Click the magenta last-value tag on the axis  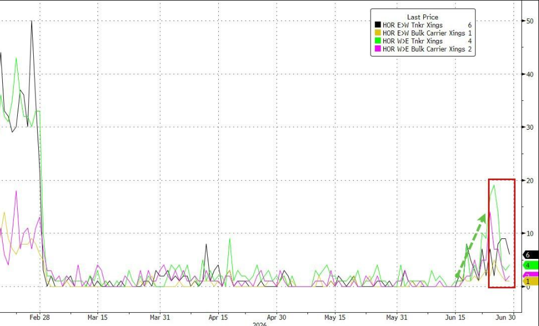[x=530, y=275]
